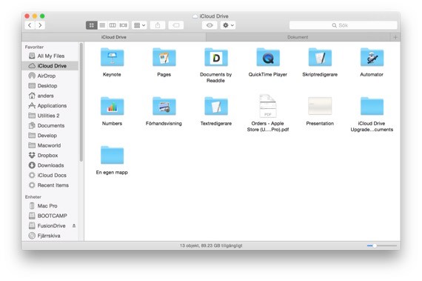Click the Favoriter section header
The width and height of the screenshot is (422, 281).
pyautogui.click(x=35, y=47)
